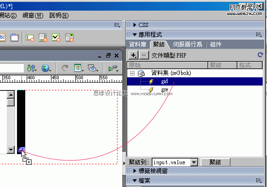The height and width of the screenshot is (187, 267).
Task: Switch to the 伺服器行為 tab
Action: pos(187,44)
